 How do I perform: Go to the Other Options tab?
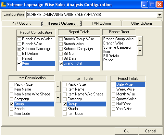[x=142, y=23]
